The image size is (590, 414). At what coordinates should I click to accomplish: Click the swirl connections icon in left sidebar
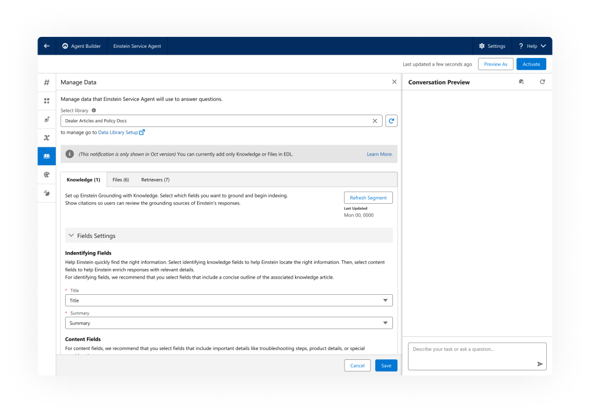pyautogui.click(x=46, y=119)
